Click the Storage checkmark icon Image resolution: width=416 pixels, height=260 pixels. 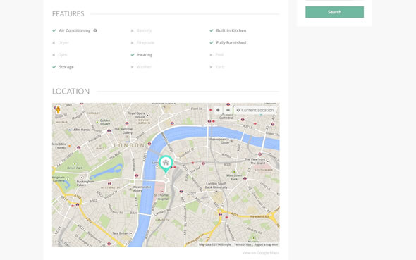point(54,67)
